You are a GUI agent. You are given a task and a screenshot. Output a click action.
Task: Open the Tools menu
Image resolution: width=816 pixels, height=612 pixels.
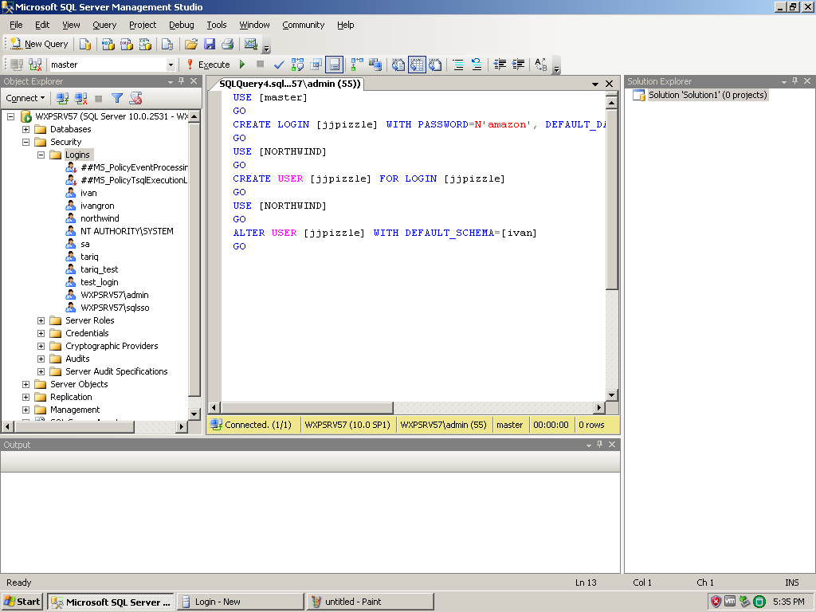[217, 25]
